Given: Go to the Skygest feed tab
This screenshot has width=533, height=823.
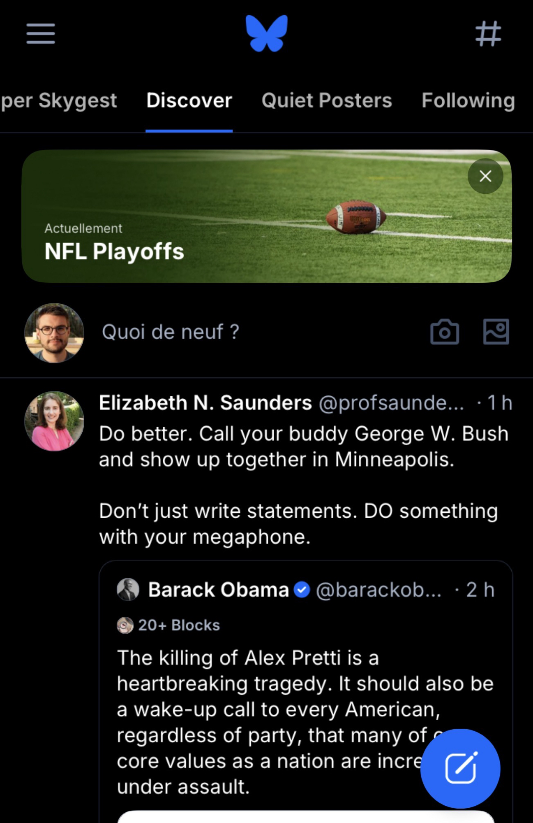Looking at the screenshot, I should (58, 101).
